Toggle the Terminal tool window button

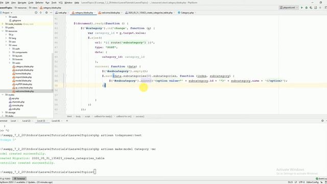click(x=19, y=179)
